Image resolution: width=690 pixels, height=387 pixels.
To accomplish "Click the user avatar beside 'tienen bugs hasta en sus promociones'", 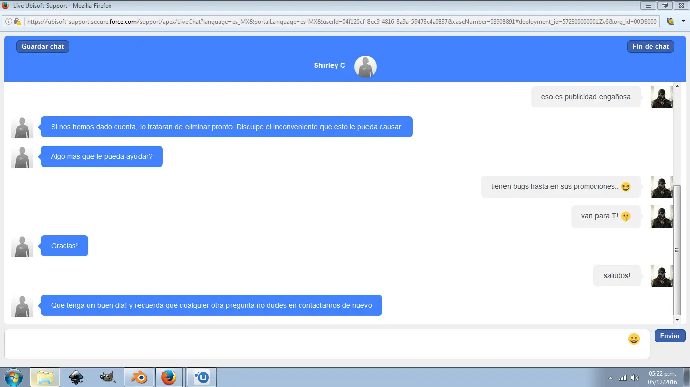I will (x=661, y=186).
